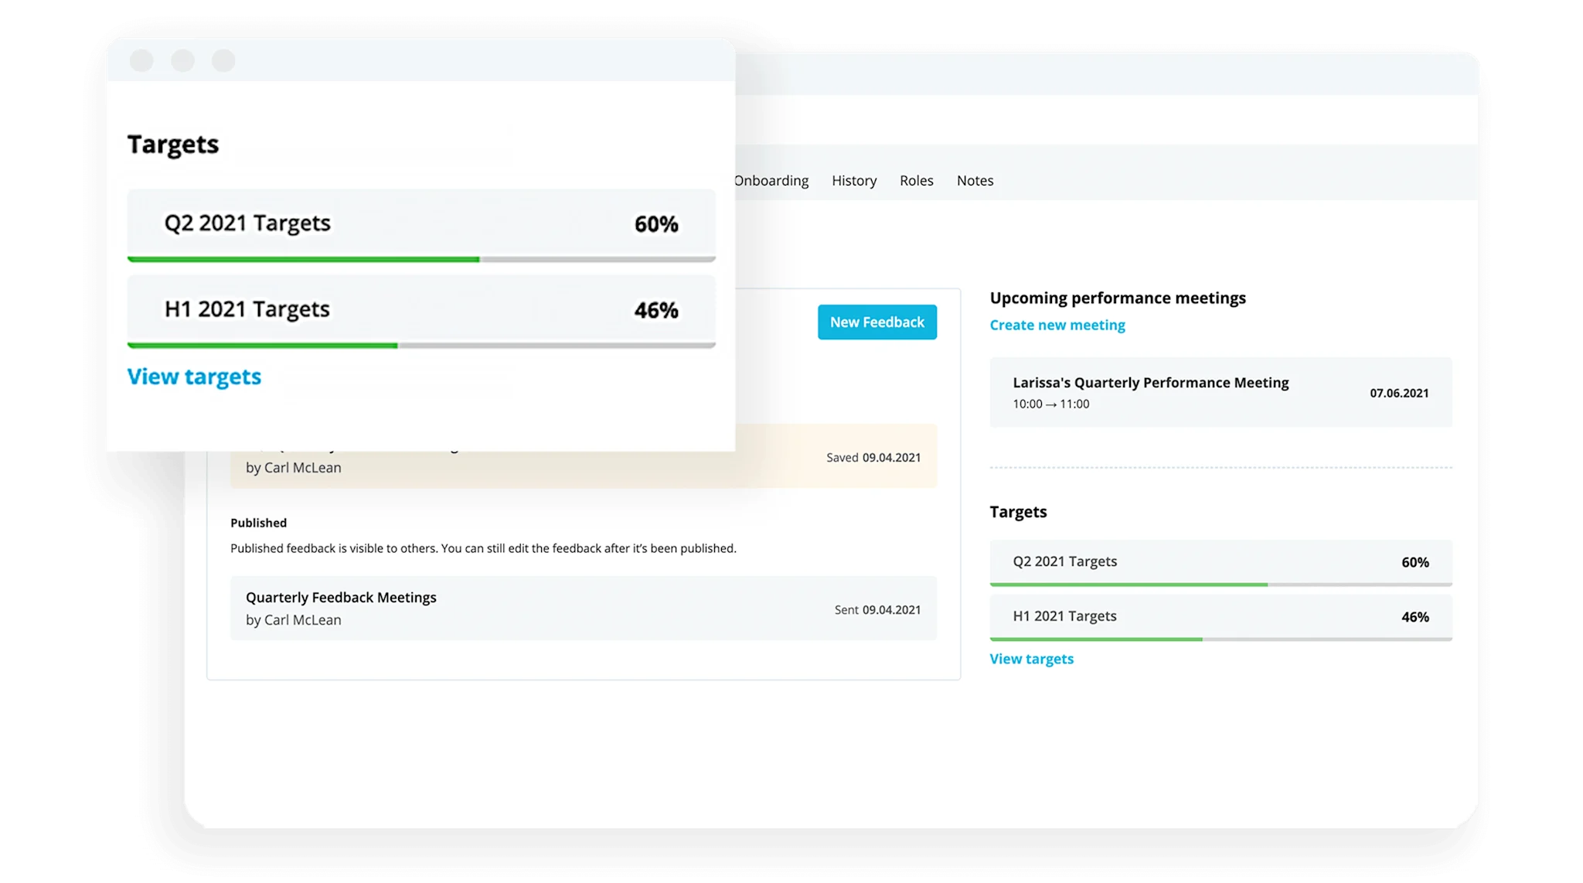This screenshot has width=1583, height=883.
Task: Click the small View targets link in sidebar
Action: [x=1031, y=659]
